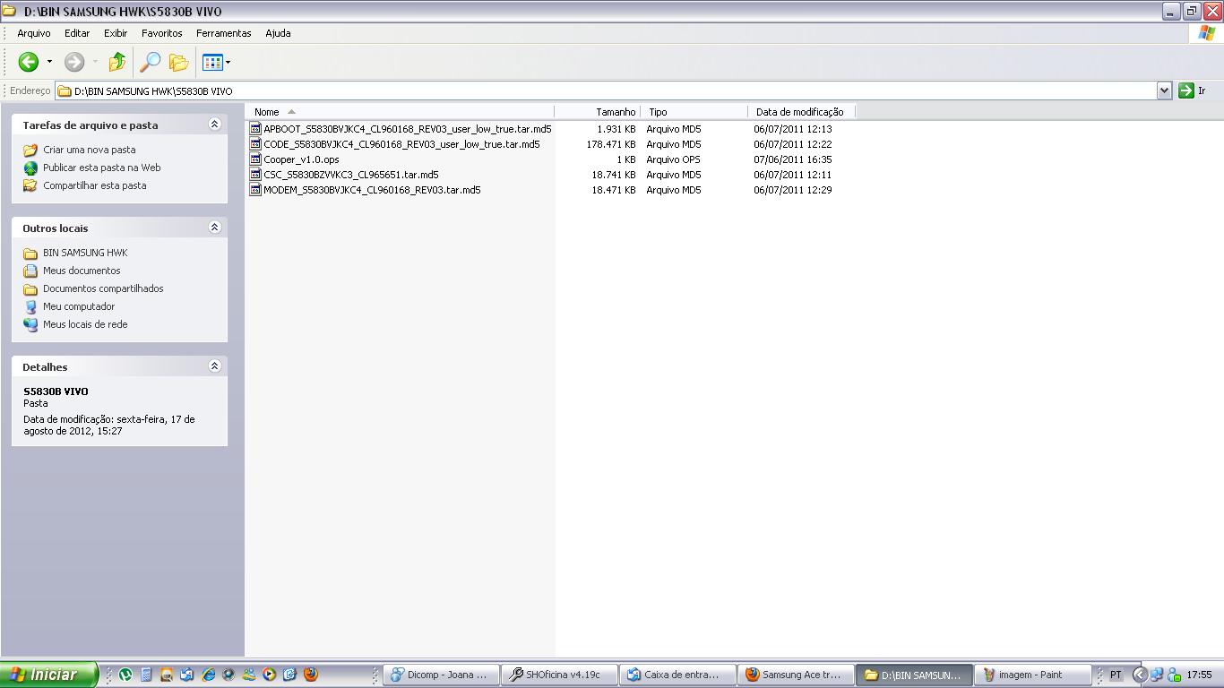Click the Windows flag logo throbber
1224x688 pixels.
click(x=1207, y=33)
